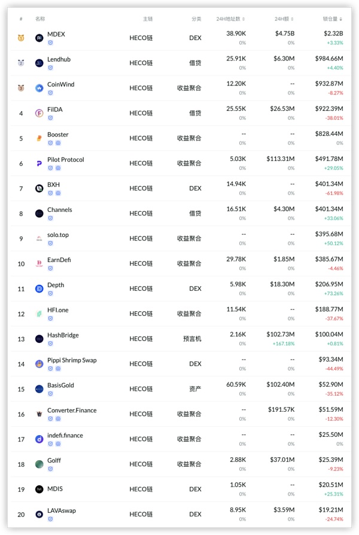Click the MDIS project logo
This screenshot has height=535, width=359.
39,490
